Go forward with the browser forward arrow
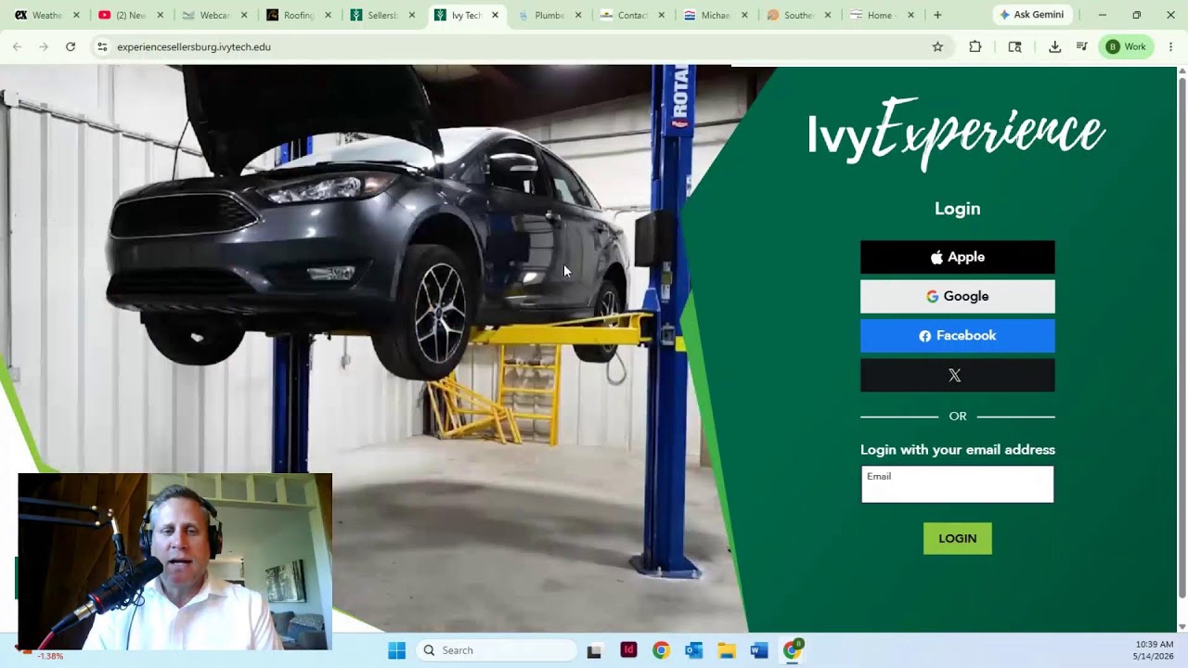Screen dimensions: 1188x668 point(44,46)
